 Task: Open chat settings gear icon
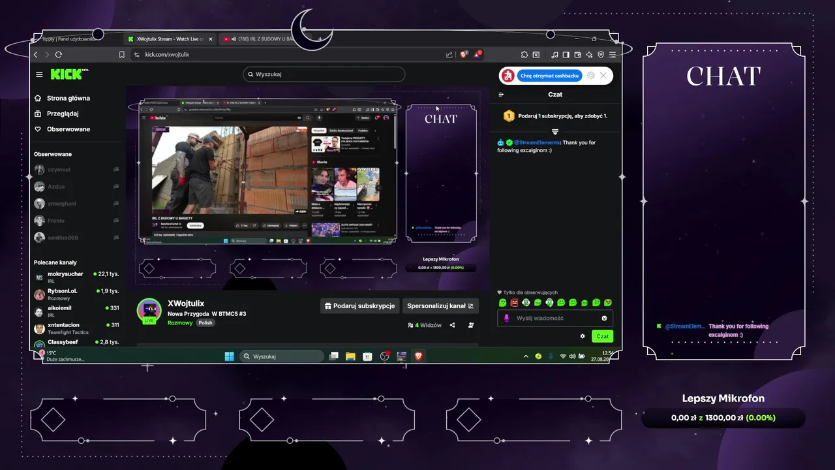coord(583,336)
